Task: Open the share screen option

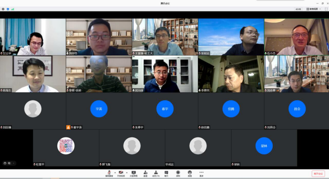Action: coord(134,174)
